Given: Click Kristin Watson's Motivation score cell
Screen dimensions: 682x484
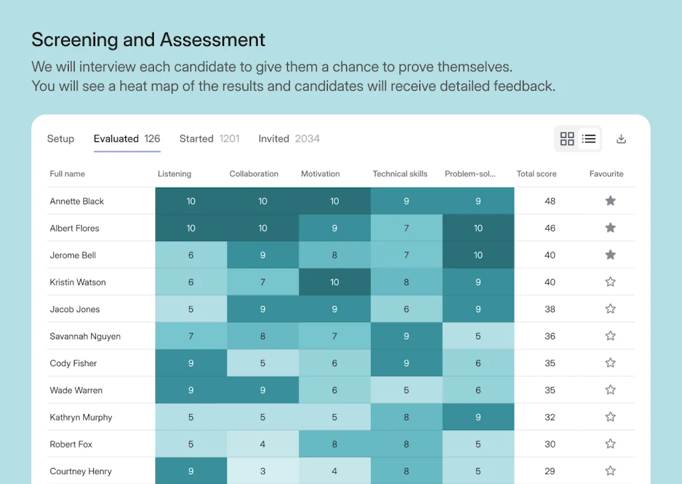Looking at the screenshot, I should click(334, 282).
